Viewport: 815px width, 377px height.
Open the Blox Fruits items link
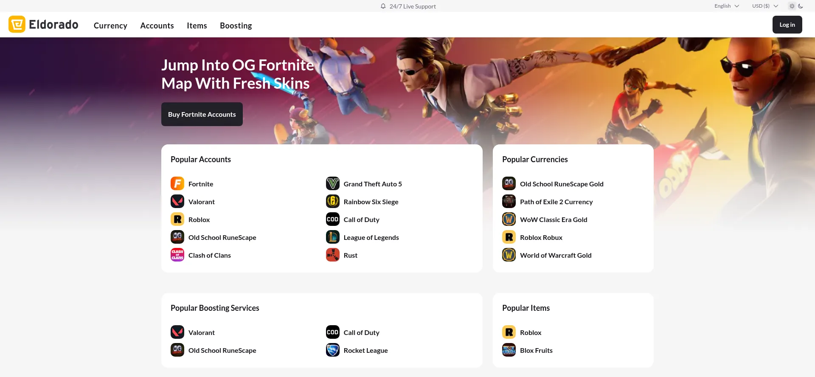tap(536, 350)
